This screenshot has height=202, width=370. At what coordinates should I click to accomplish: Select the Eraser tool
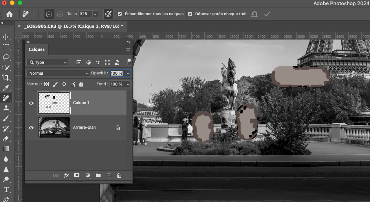pyautogui.click(x=5, y=139)
